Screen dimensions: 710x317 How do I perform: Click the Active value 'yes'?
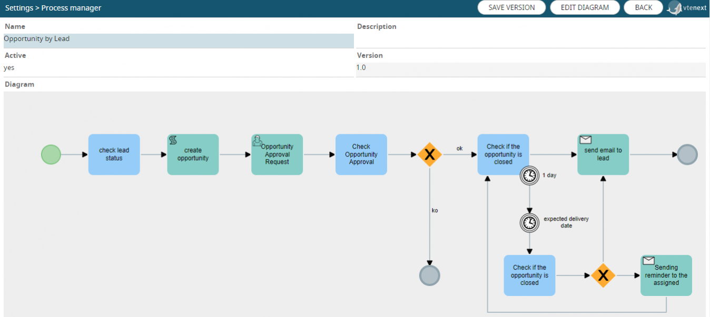pos(9,68)
